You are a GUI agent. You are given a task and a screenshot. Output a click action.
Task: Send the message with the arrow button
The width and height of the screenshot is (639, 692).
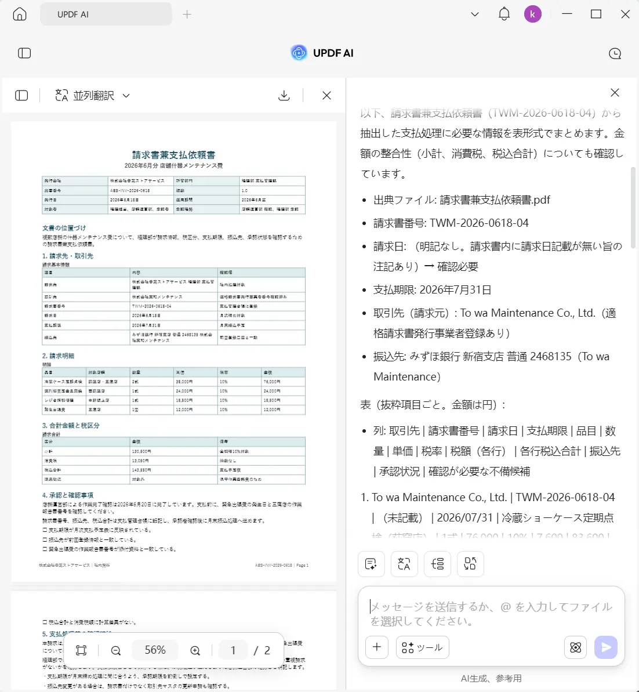tap(606, 647)
